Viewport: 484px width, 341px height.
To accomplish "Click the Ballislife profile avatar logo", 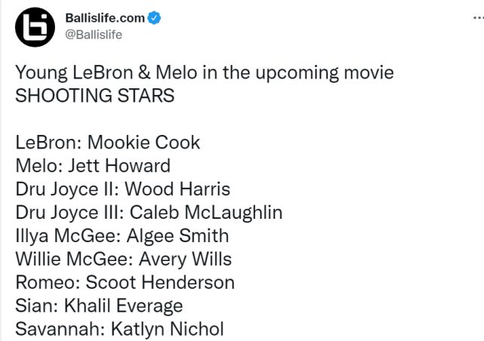I will (35, 27).
